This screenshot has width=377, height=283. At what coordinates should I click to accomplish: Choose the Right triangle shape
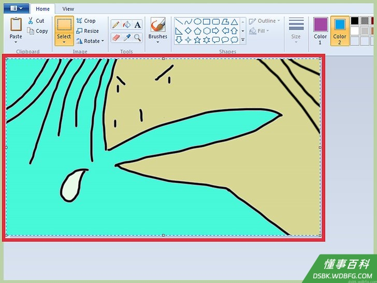(179, 31)
